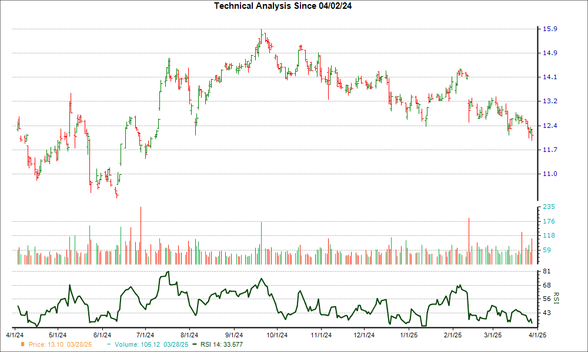Select the 9/1/24 date label

point(234,335)
